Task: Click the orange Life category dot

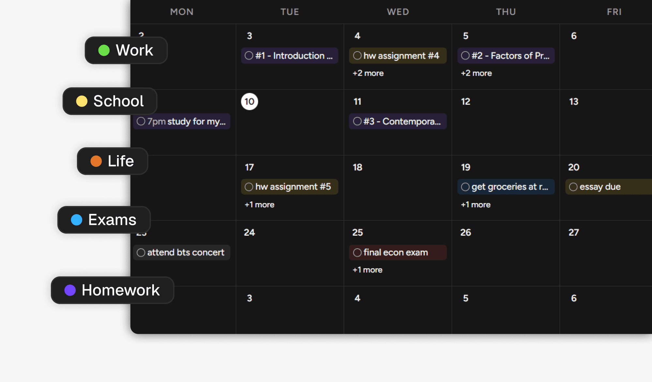Action: click(96, 161)
